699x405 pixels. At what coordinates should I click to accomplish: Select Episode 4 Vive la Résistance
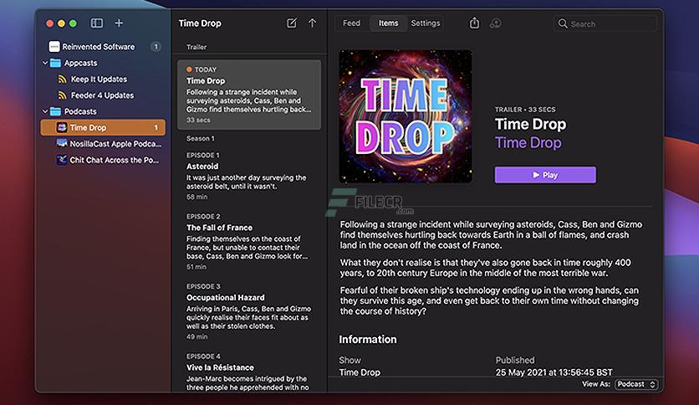[x=249, y=372]
